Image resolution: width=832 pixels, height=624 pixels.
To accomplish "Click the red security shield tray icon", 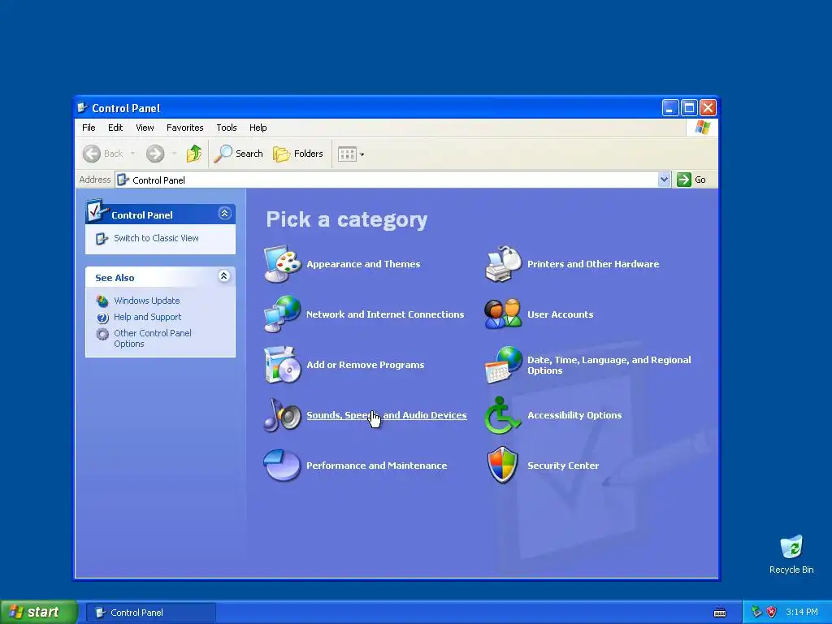I will 772,613.
